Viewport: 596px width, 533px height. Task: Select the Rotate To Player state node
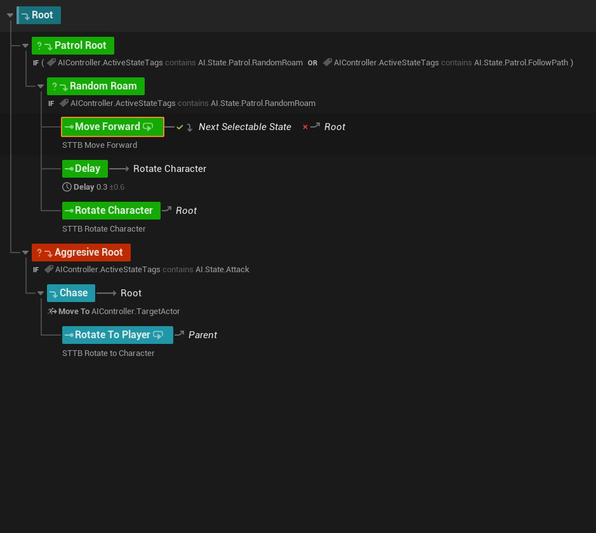[x=118, y=334]
